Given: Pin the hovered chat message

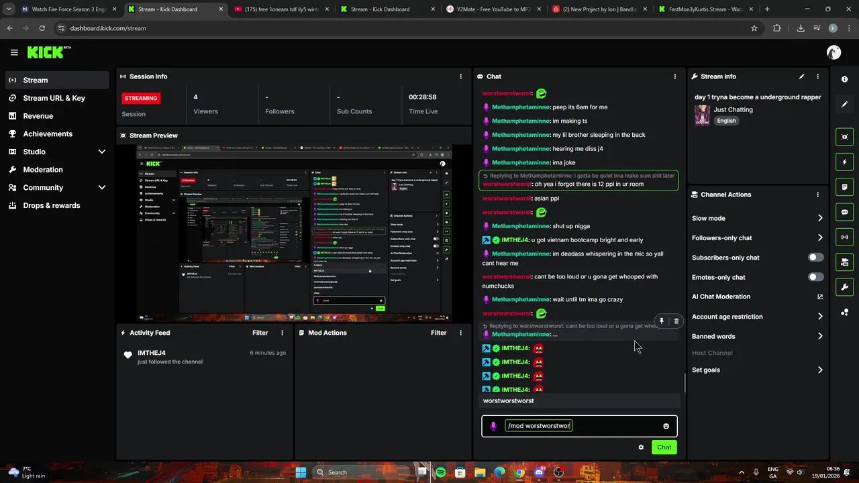Looking at the screenshot, I should click(661, 321).
